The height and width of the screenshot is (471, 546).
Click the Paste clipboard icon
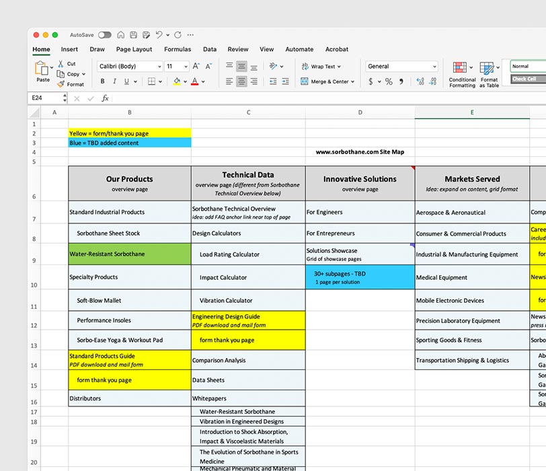(42, 68)
